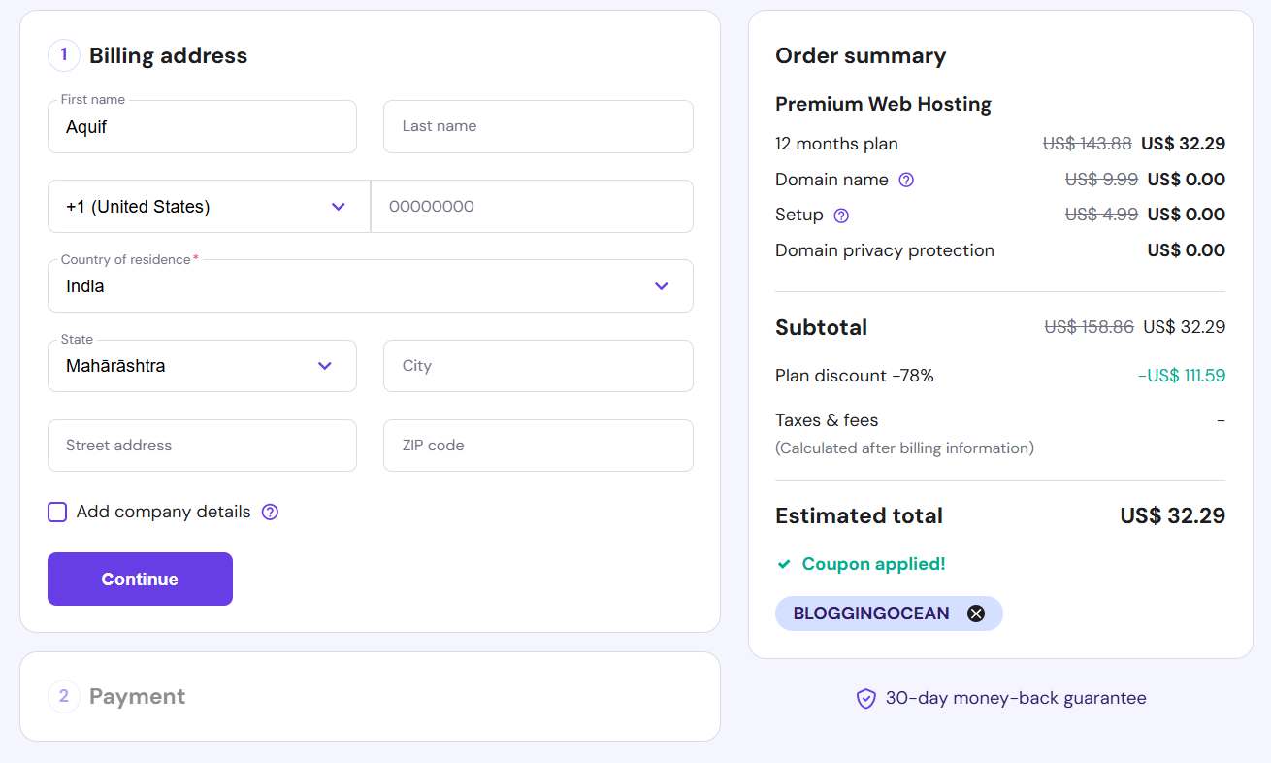Click the Estimated total US$ 32.29 amount
This screenshot has width=1271, height=763.
(x=1173, y=515)
